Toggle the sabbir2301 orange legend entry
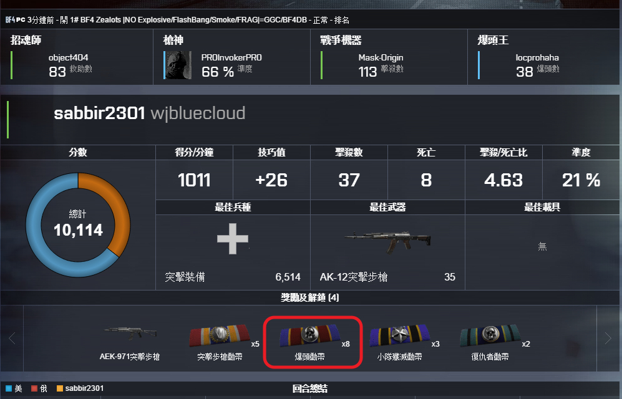622x399 pixels. pyautogui.click(x=80, y=388)
